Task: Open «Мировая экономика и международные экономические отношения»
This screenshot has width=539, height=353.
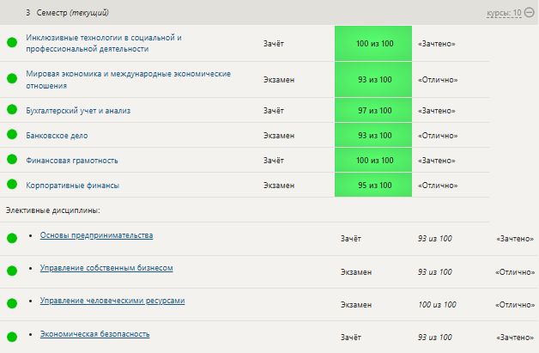Action: pyautogui.click(x=128, y=80)
